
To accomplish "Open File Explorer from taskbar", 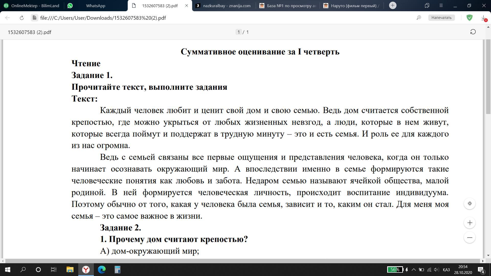I will point(70,270).
